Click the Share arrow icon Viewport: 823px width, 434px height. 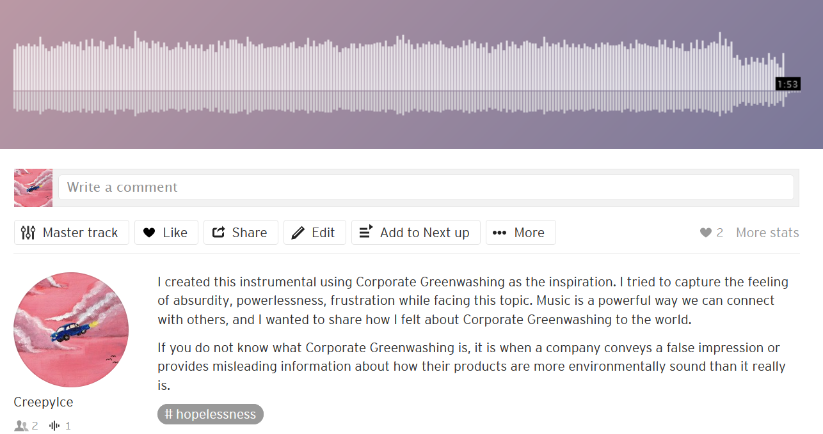point(218,233)
